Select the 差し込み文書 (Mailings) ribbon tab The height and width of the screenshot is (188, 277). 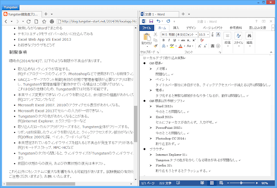tap(258, 28)
